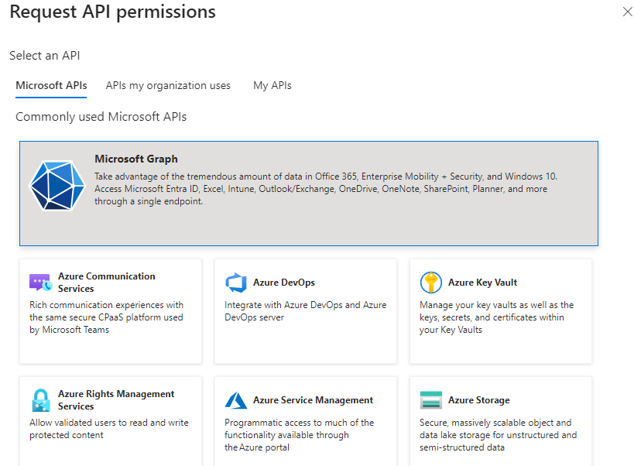634x466 pixels.
Task: Close the Request API permissions pane
Action: click(627, 12)
